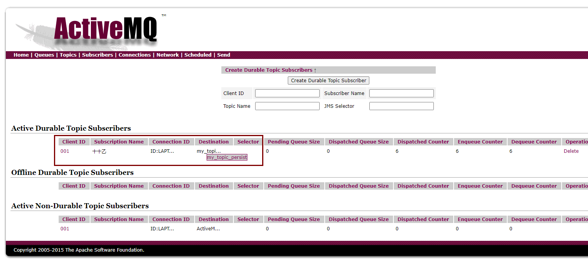588x273 pixels.
Task: Open the Topics page
Action: (68, 55)
